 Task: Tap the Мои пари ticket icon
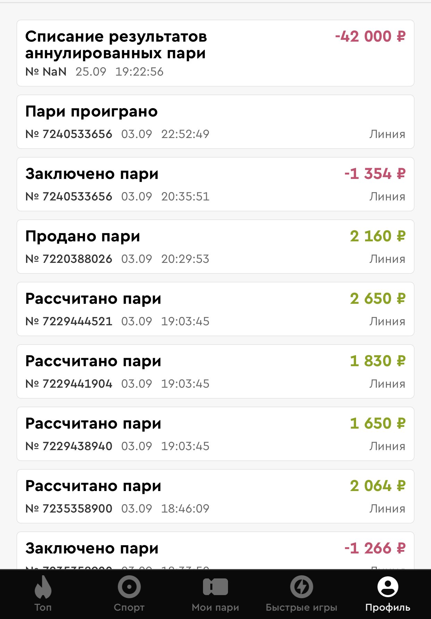click(x=215, y=587)
